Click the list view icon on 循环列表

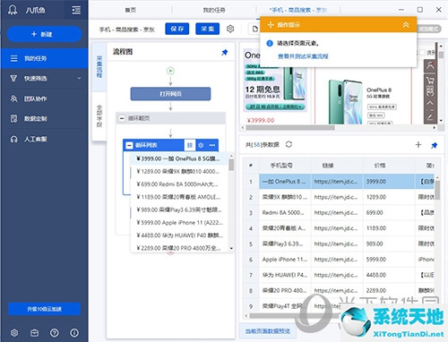click(190, 145)
